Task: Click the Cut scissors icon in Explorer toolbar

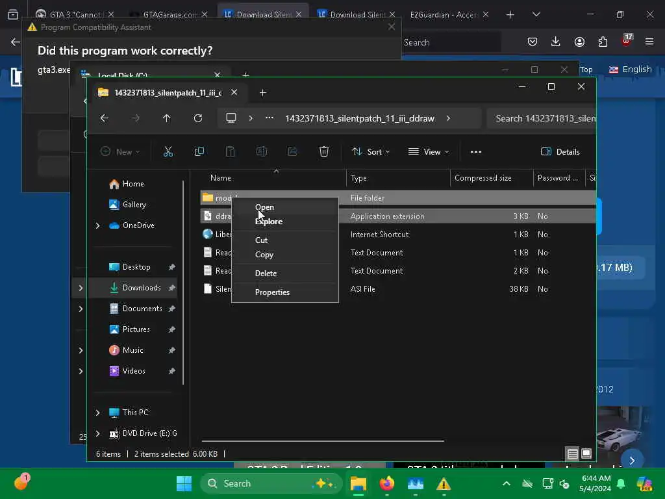Action: pyautogui.click(x=168, y=151)
